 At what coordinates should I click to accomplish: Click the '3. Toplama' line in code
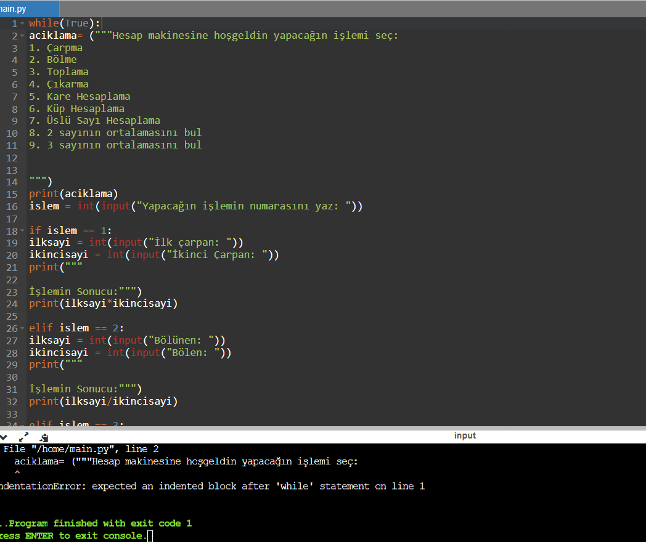pos(59,72)
